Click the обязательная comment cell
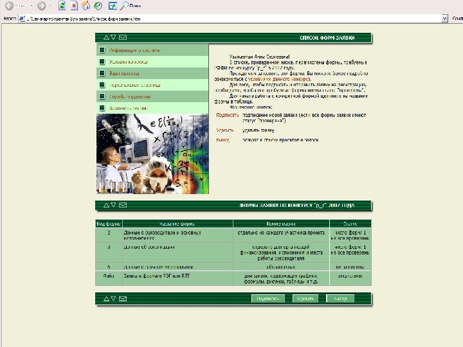 (x=281, y=267)
